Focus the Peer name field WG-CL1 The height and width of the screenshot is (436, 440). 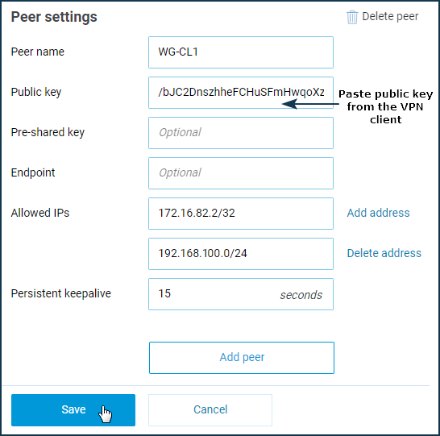(x=241, y=52)
